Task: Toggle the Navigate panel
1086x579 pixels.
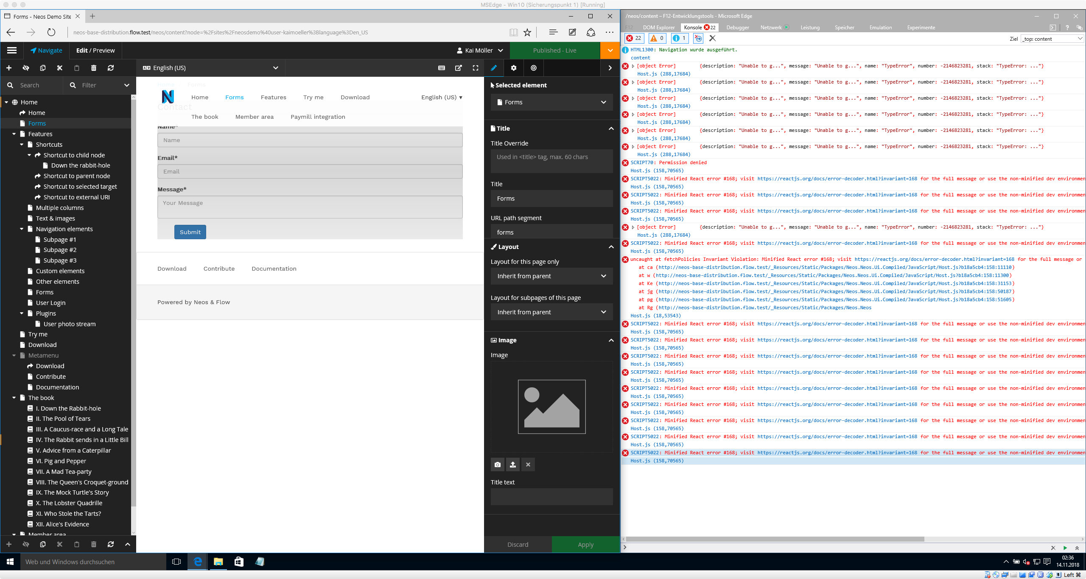Action: [46, 50]
